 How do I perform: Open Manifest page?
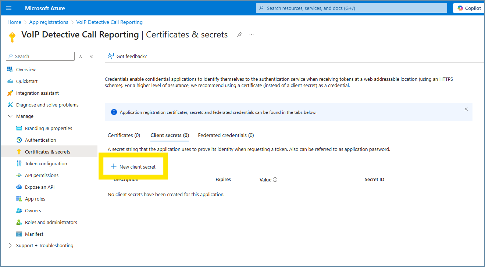pyautogui.click(x=34, y=234)
